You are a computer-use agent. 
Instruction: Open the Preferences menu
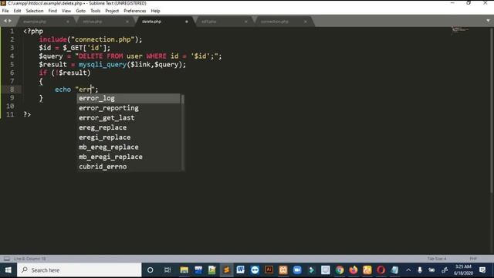click(x=134, y=11)
